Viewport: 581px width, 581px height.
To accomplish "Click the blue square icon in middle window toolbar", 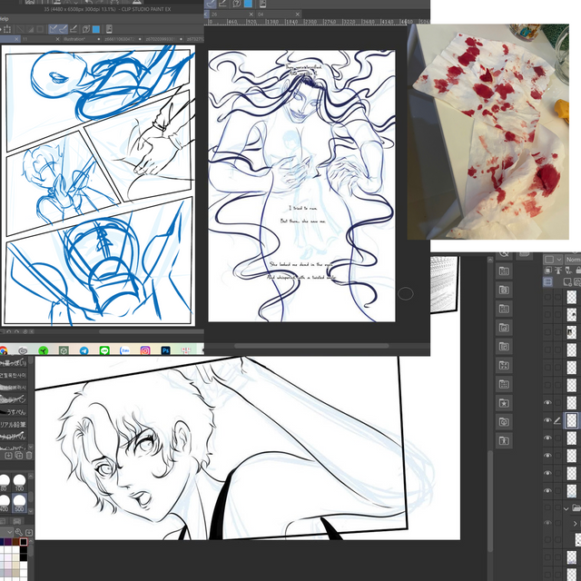I will point(248,4).
